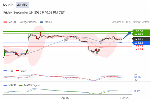
Task: Click the 30 MIN timeframe badge
Action: pos(22,5)
